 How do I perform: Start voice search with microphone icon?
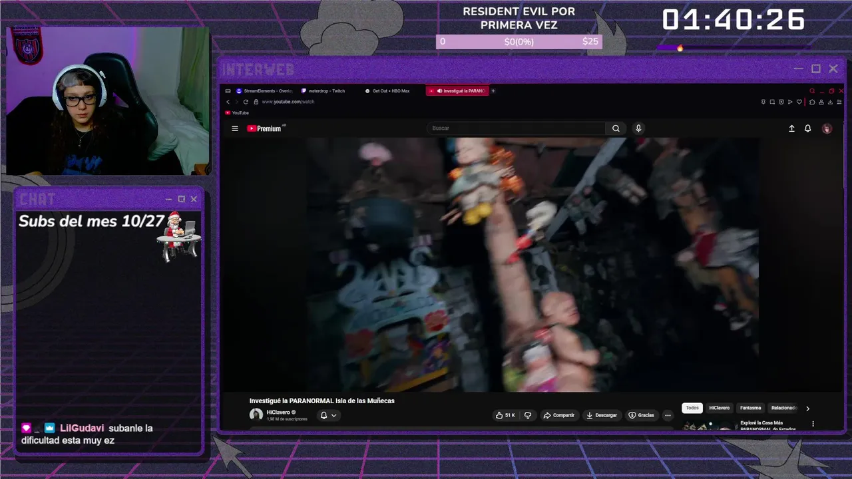tap(638, 128)
